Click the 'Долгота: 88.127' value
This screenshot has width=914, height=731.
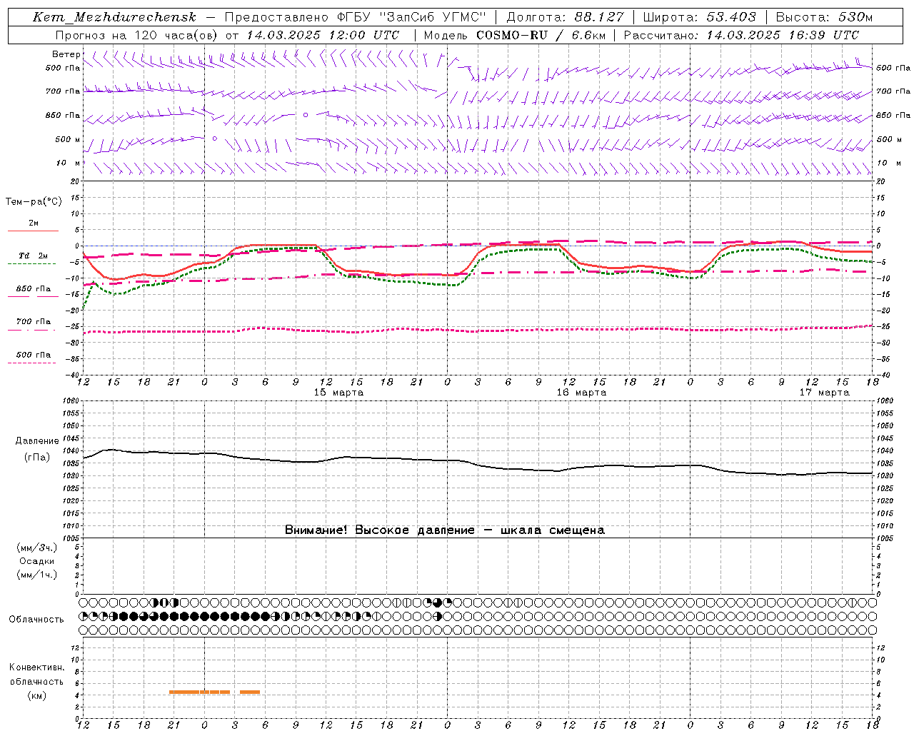pyautogui.click(x=564, y=17)
